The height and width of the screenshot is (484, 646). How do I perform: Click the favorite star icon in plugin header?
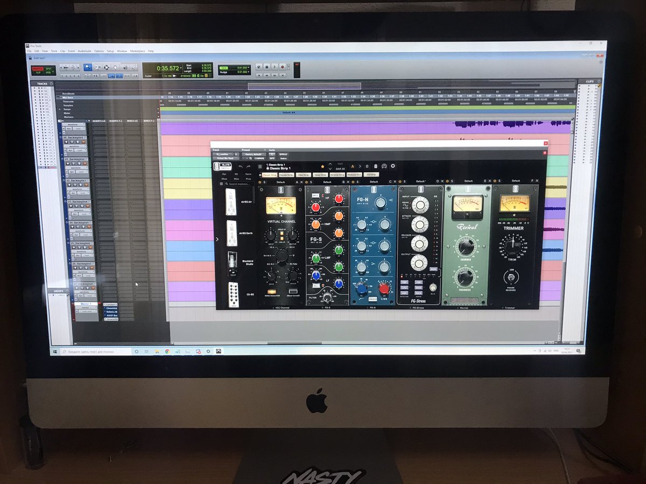322,166
